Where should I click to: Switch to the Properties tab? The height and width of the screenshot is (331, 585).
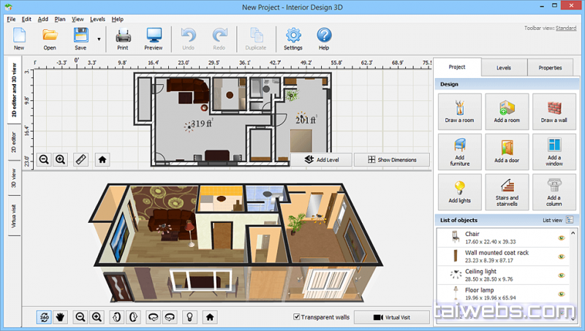point(550,68)
